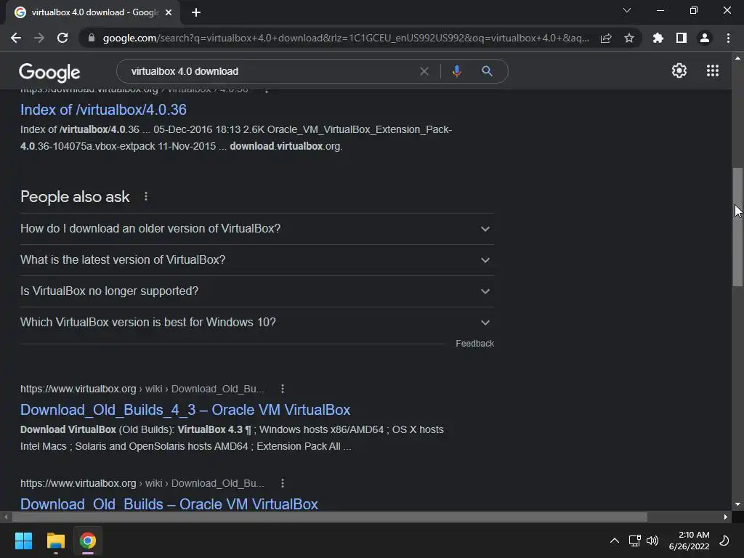Open File Explorer from the taskbar
744x558 pixels.
(55, 541)
